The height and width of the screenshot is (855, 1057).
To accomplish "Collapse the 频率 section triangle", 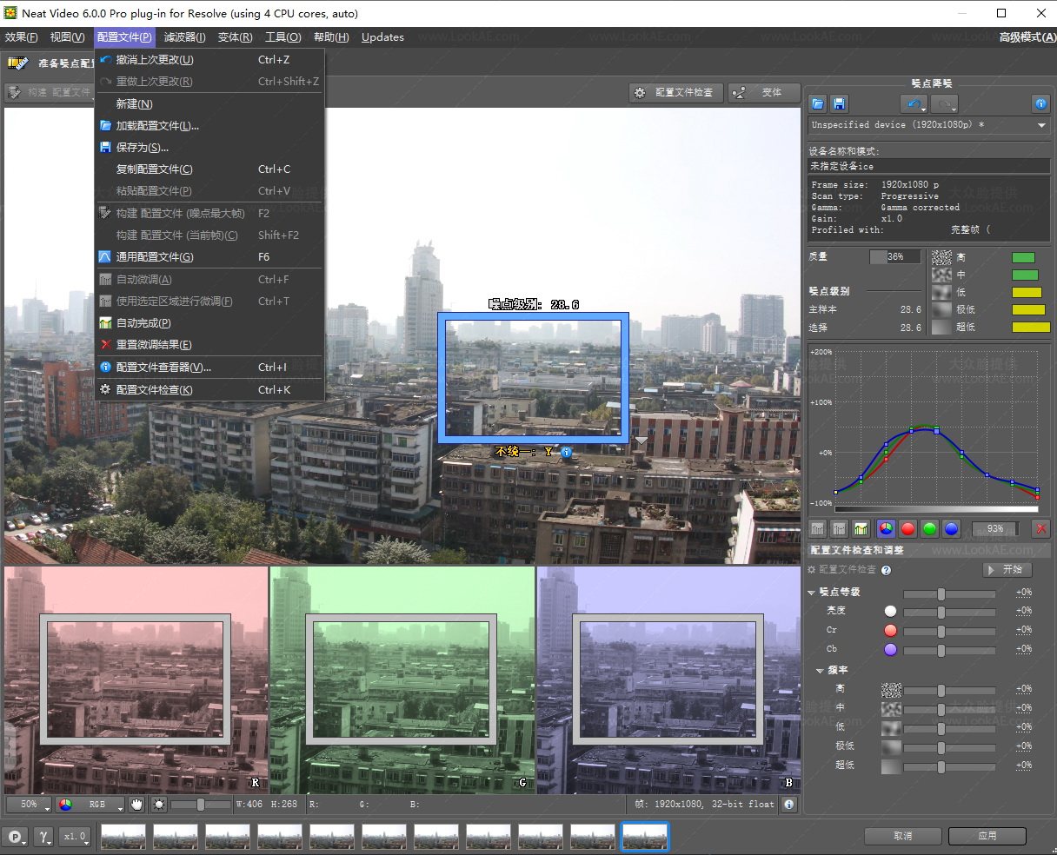I will (x=820, y=671).
